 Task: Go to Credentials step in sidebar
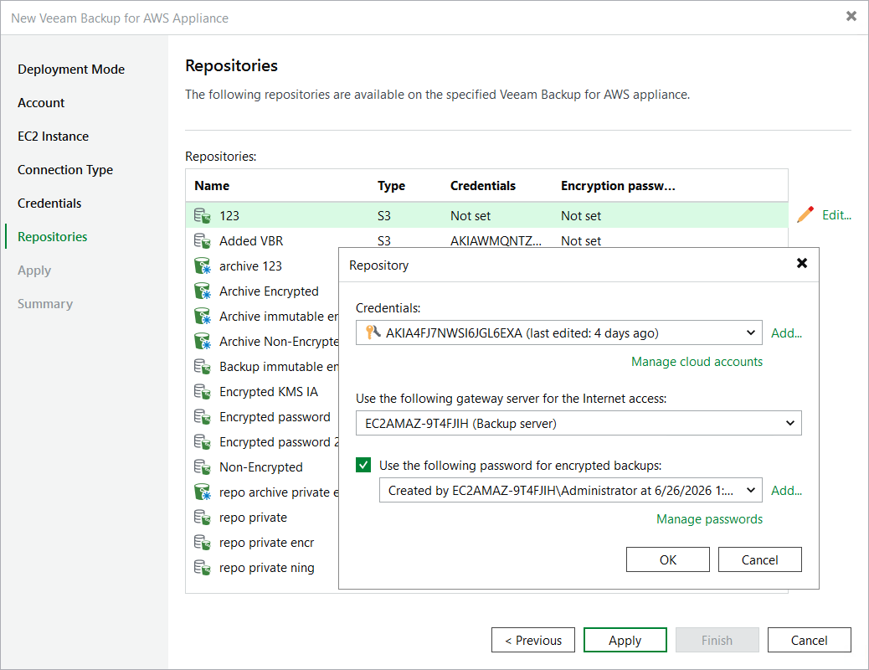point(49,204)
